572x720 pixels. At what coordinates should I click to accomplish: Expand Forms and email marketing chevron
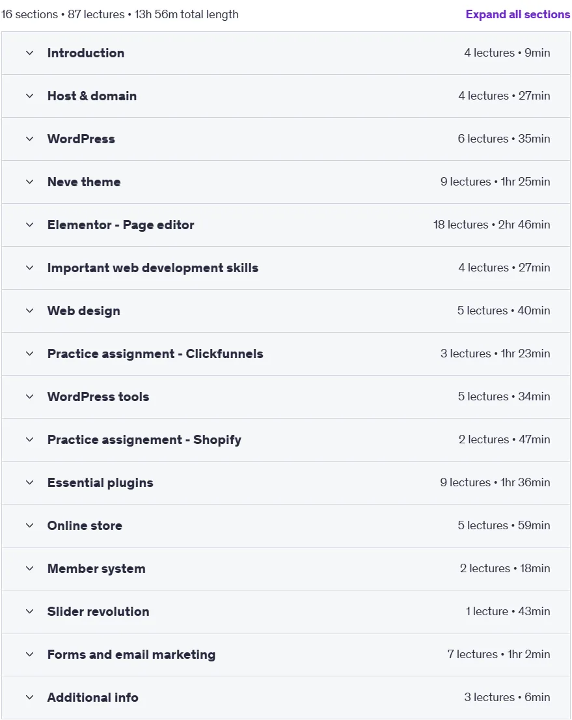(30, 654)
